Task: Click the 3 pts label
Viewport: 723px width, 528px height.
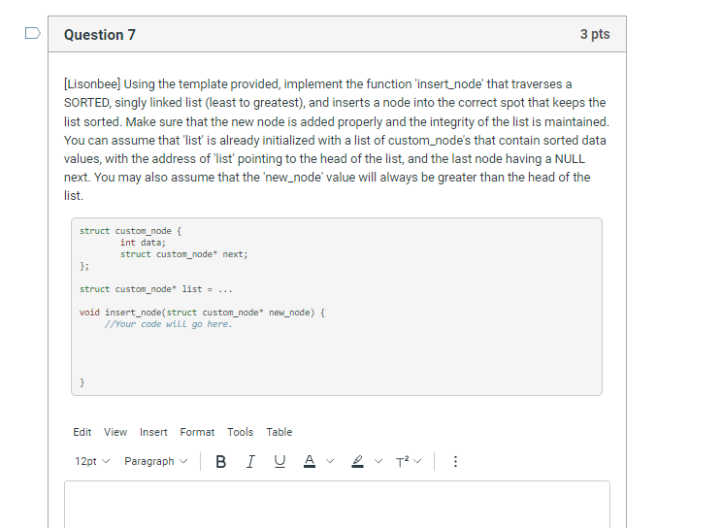Action: [x=595, y=34]
